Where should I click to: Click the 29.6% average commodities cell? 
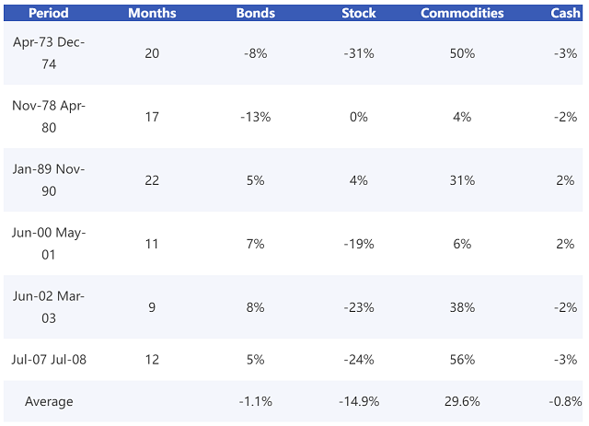462,401
